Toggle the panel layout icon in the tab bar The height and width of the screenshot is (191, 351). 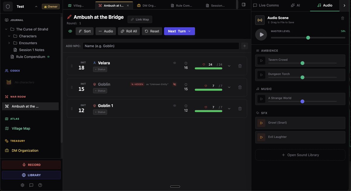[x=244, y=5]
